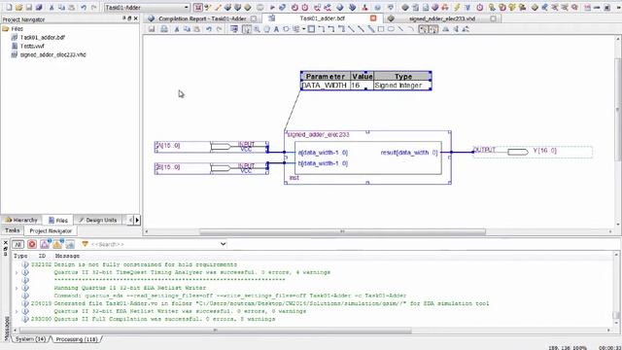The image size is (622, 350).
Task: Switch to the Processing (118) messages tab
Action: coord(76,339)
